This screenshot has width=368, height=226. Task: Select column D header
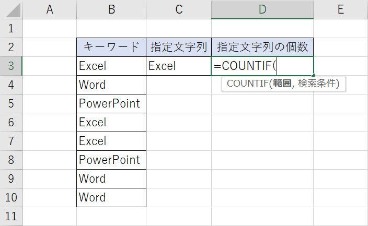coord(262,9)
